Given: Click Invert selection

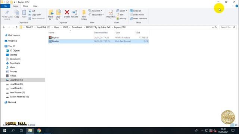Looking at the screenshot, I should tap(139, 18).
